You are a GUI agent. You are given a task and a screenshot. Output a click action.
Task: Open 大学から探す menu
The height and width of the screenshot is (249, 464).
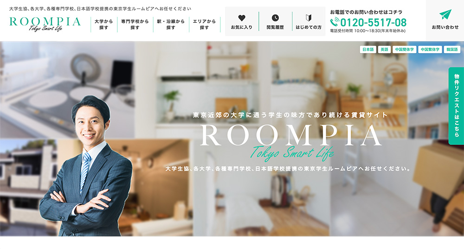point(104,24)
